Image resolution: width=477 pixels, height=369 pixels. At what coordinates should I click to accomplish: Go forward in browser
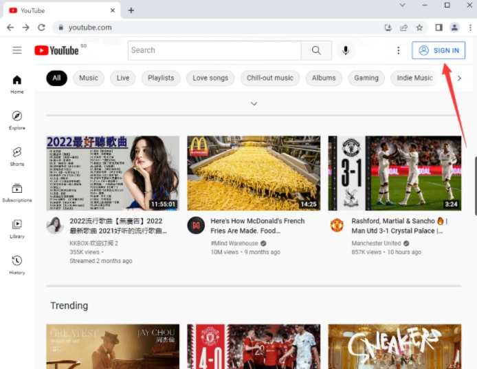(26, 28)
